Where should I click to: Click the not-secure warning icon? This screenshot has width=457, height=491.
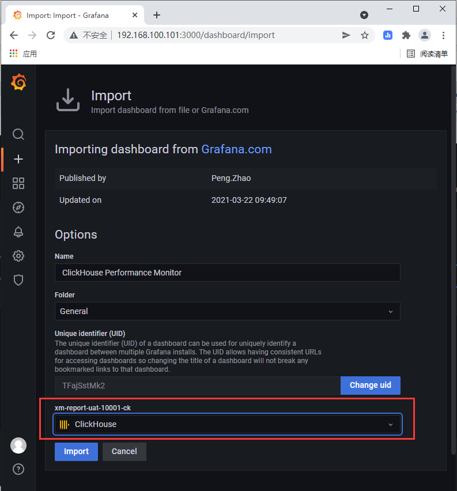(74, 35)
